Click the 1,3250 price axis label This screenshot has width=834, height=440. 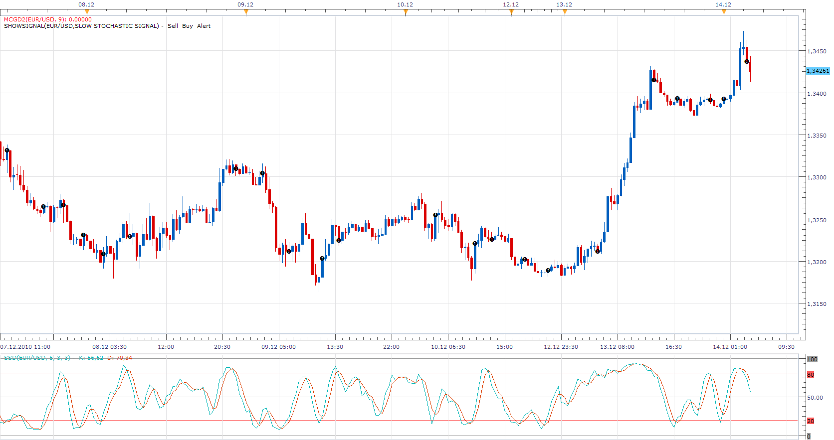[817, 220]
